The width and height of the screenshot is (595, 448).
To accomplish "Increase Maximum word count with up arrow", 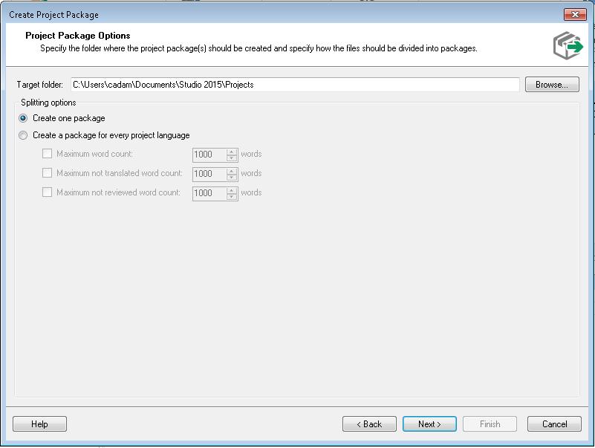I will [232, 152].
